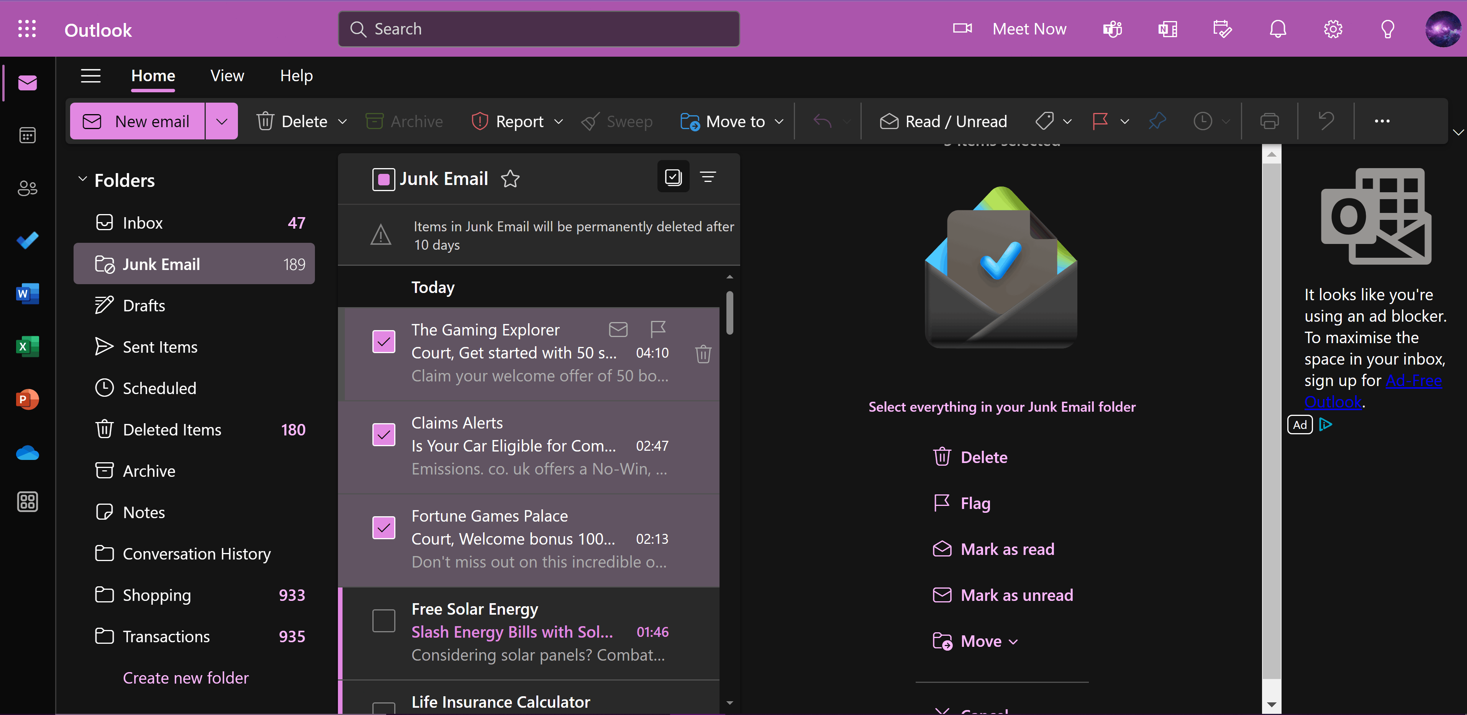Open People in the left rail
Image resolution: width=1467 pixels, height=715 pixels.
tap(27, 188)
